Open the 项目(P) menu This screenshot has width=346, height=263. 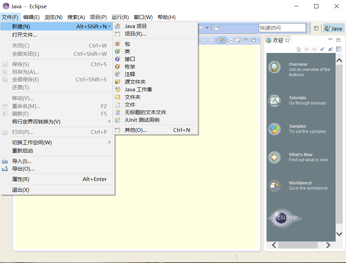[98, 17]
